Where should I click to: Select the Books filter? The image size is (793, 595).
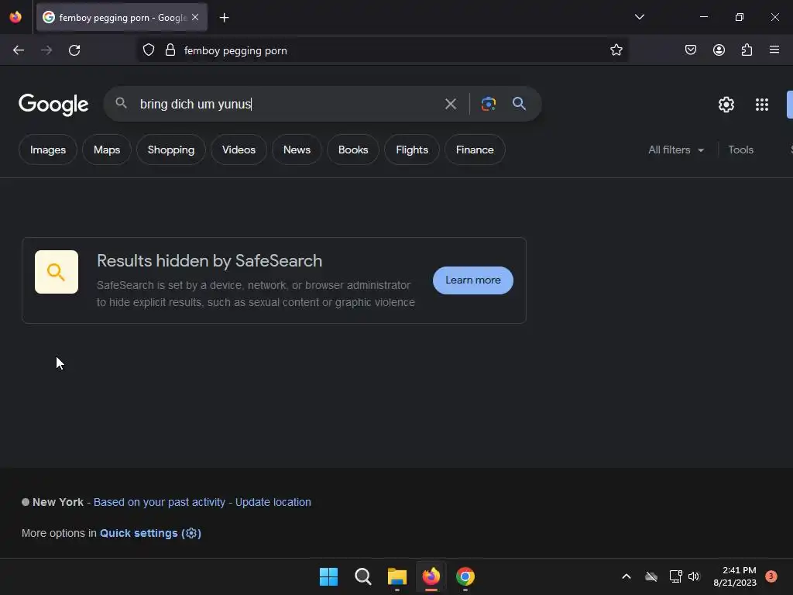coord(353,150)
